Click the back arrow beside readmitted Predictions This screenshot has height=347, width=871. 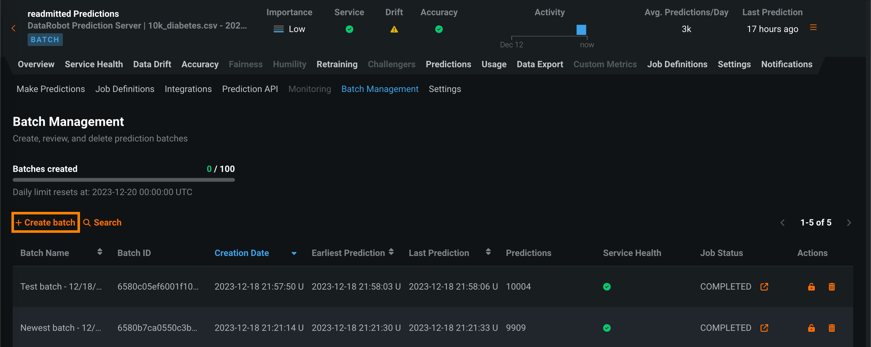tap(14, 28)
